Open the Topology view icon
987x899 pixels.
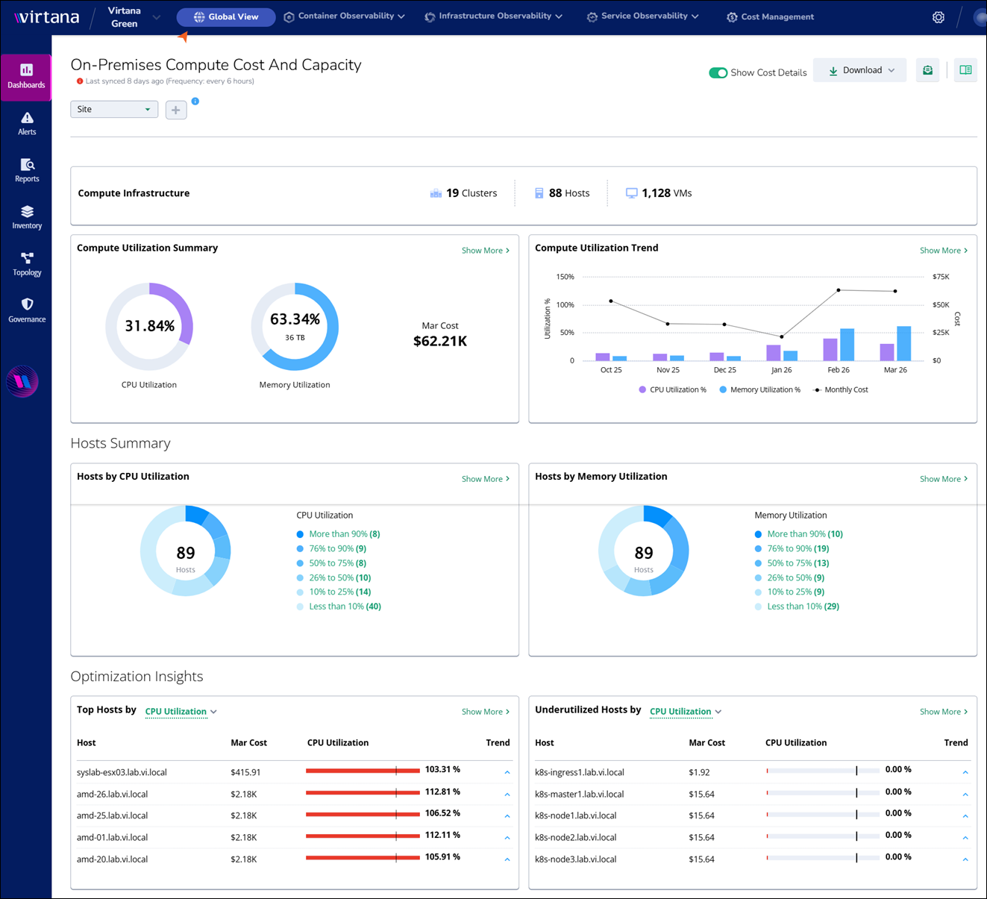coord(27,264)
